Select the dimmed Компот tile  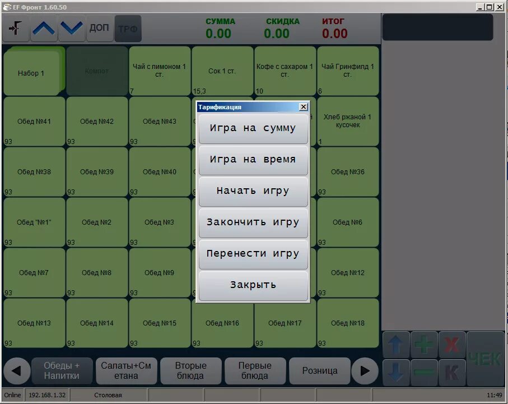tap(97, 71)
